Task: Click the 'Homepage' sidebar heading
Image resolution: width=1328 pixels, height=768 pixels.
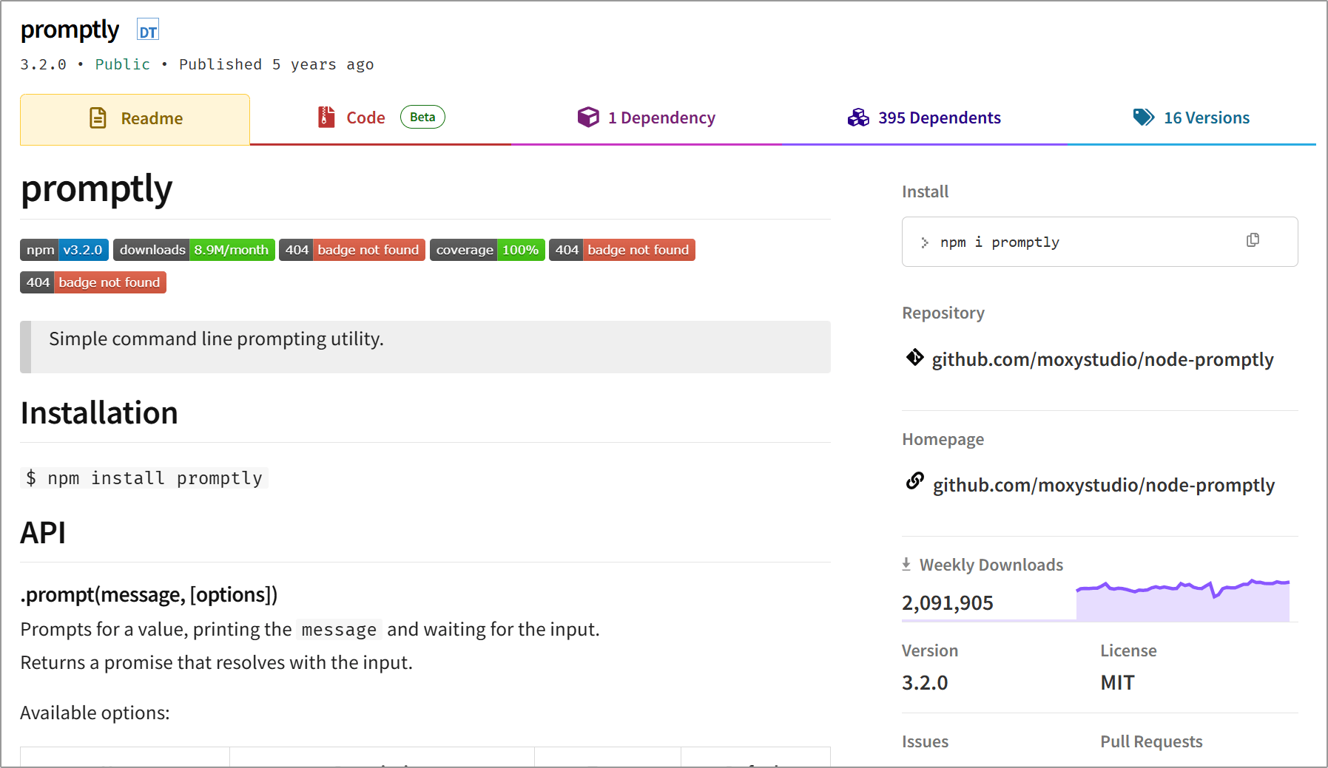Action: [x=943, y=439]
